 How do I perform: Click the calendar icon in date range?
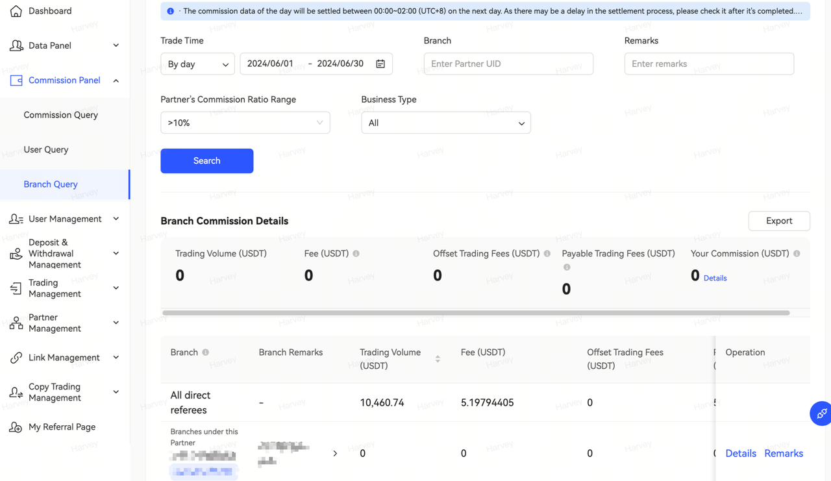[x=380, y=64]
